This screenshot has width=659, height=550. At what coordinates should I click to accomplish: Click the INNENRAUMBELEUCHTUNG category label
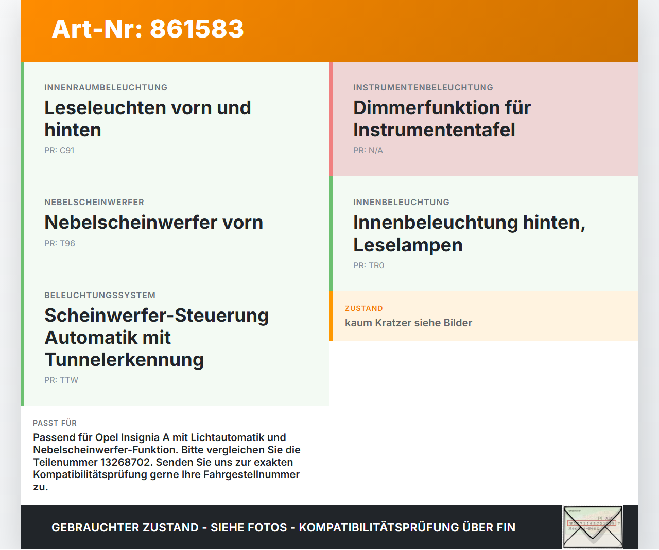pyautogui.click(x=106, y=87)
